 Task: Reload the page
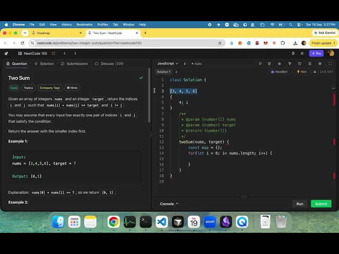click(22, 43)
